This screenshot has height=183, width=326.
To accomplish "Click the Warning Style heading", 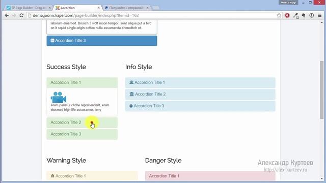I will [x=66, y=161].
